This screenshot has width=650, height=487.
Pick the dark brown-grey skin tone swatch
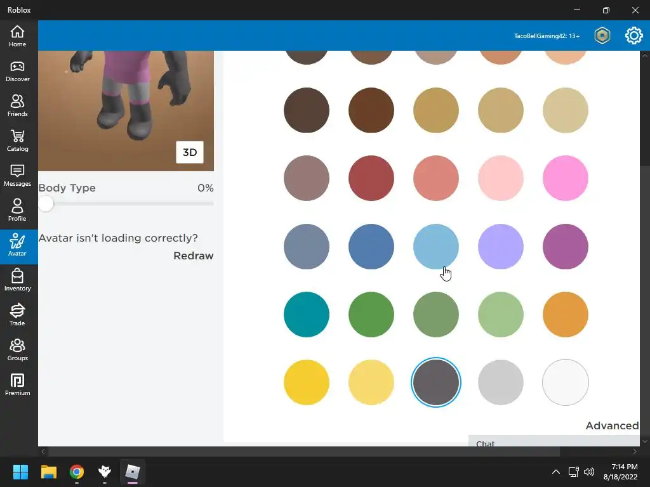click(x=307, y=110)
